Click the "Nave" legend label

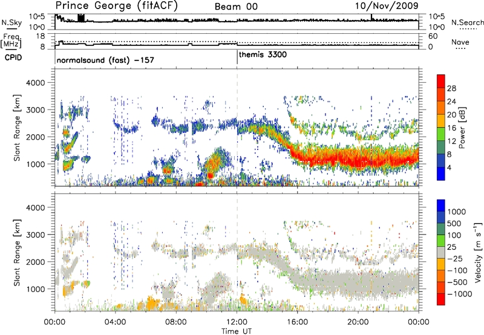(460, 42)
